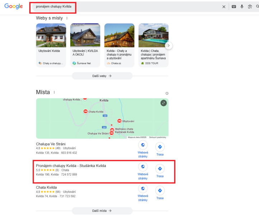Get directions icon for Chata Kvilda listing
Viewport: 259px width, 215px height.
[x=160, y=190]
